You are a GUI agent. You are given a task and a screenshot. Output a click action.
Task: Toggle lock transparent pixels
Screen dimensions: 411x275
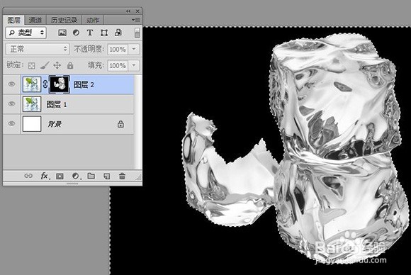31,65
